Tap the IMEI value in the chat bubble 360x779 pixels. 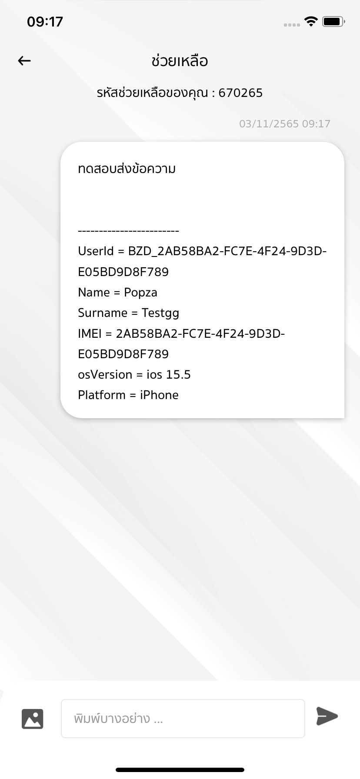pyautogui.click(x=180, y=333)
